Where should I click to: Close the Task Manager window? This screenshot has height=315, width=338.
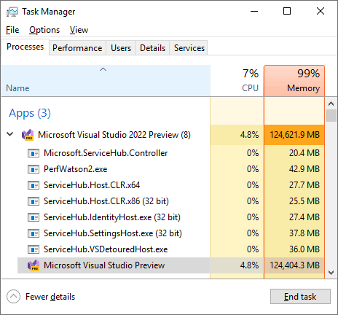tap(321, 11)
